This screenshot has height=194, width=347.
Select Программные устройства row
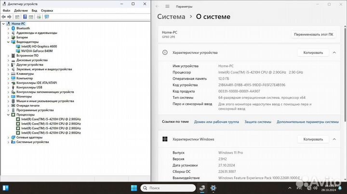coord(35,110)
